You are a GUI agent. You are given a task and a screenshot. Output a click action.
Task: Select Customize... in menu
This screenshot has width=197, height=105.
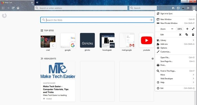click(x=176, y=52)
